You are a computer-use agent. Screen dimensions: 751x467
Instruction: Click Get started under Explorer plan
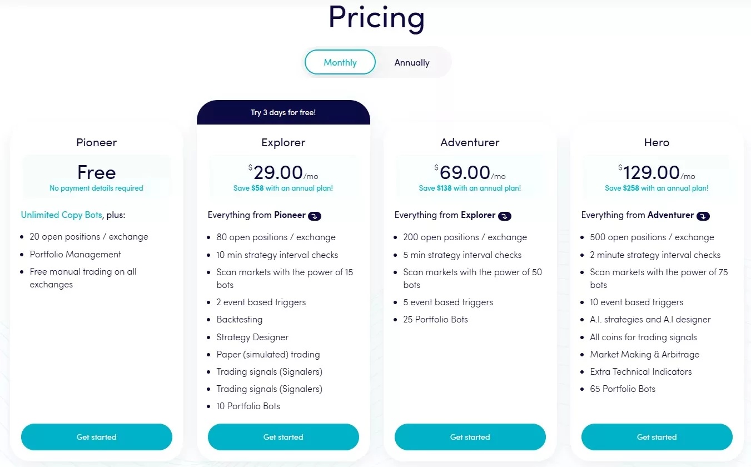[284, 437]
